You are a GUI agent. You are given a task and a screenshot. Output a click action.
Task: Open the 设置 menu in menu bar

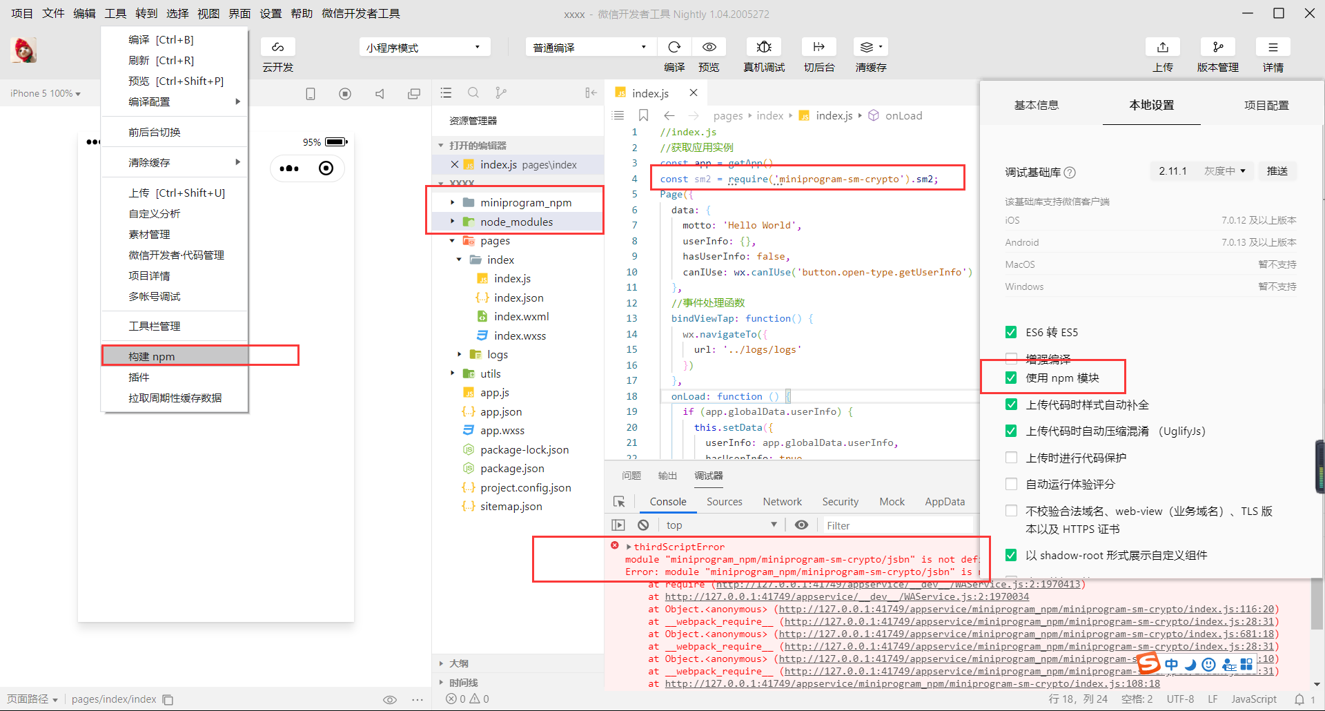[271, 14]
